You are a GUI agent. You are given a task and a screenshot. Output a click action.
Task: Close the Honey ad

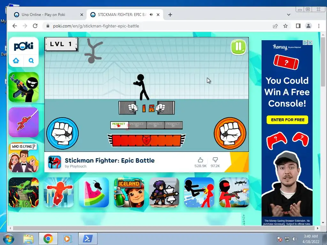coord(310,42)
